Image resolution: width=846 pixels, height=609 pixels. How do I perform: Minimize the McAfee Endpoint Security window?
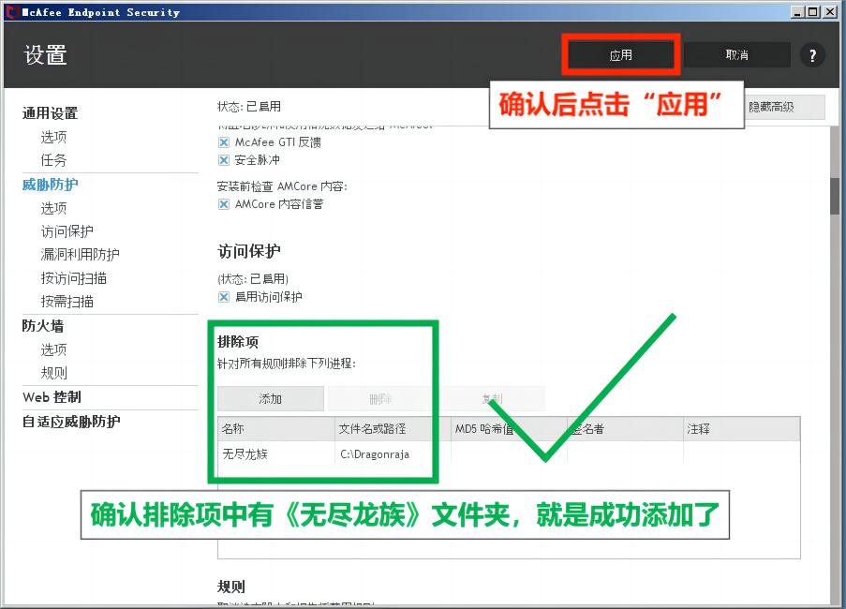[798, 12]
